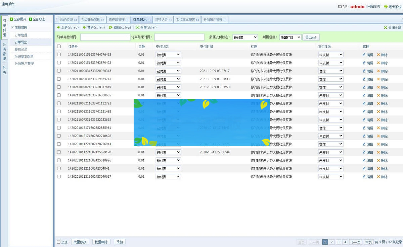Click the 全屏 fullscreen icon

[137, 28]
